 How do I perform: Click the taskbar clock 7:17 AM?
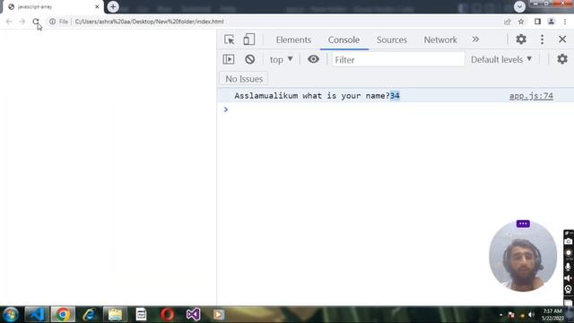click(552, 311)
